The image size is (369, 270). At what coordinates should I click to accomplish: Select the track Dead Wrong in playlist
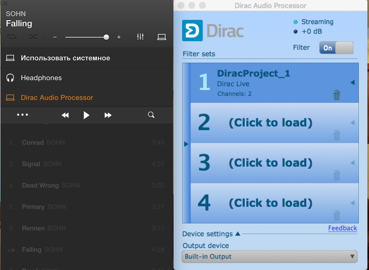point(40,185)
